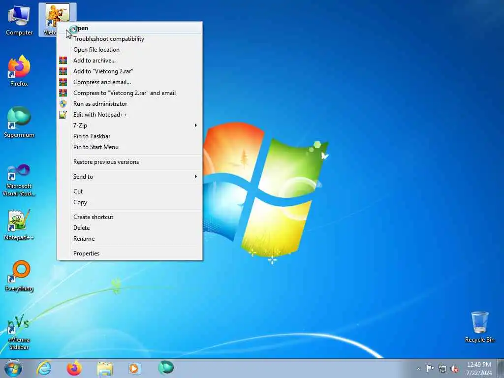Select the Everything desktop shortcut
The height and width of the screenshot is (378, 504).
coord(19,276)
